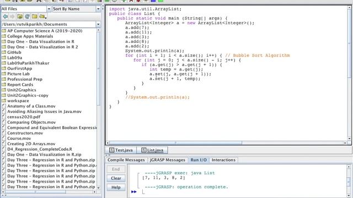Click the '// Bubble Sort Algorithm' comment
353x198 pixels.
tap(258, 56)
